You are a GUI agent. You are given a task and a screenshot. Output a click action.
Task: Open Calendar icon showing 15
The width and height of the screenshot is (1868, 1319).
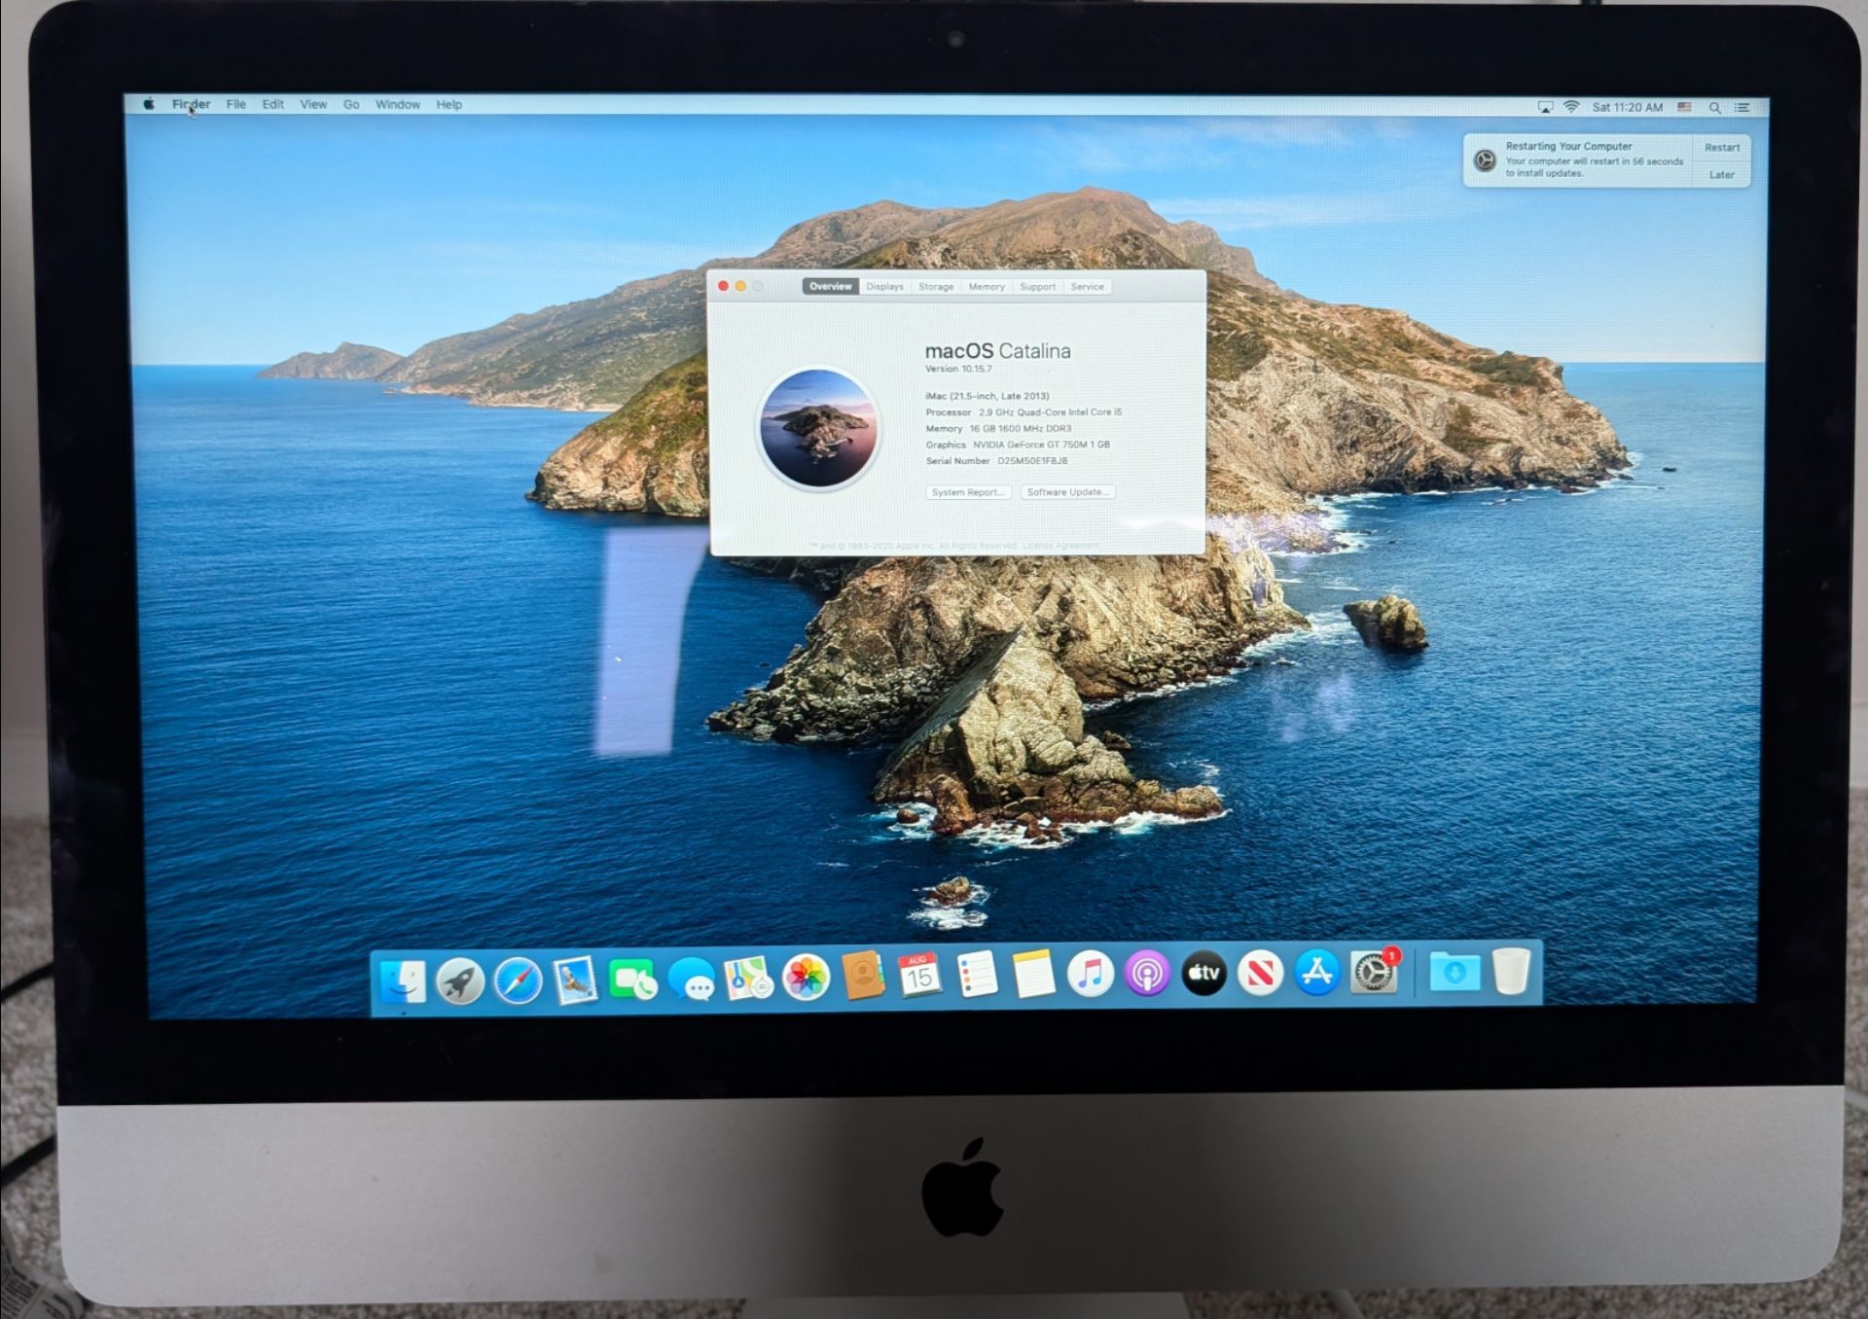pyautogui.click(x=919, y=975)
